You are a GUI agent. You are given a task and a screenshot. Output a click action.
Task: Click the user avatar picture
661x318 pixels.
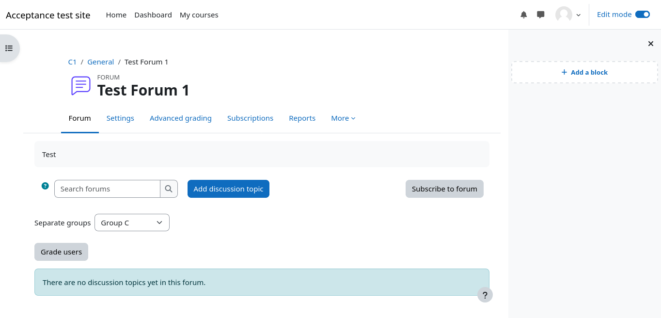click(x=564, y=15)
